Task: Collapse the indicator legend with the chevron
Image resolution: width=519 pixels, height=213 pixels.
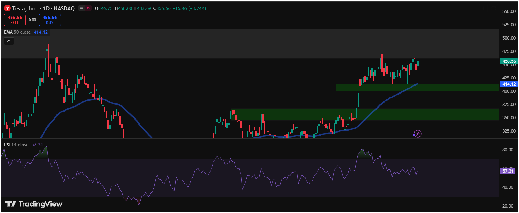Action: (x=9, y=41)
